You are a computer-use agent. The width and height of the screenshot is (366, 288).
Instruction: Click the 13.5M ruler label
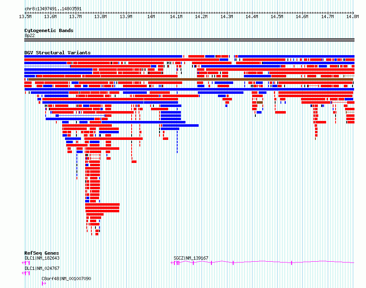pos(25,16)
